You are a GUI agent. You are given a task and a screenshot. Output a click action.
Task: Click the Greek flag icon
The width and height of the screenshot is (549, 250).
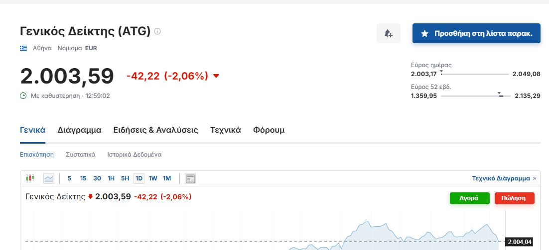coord(23,48)
